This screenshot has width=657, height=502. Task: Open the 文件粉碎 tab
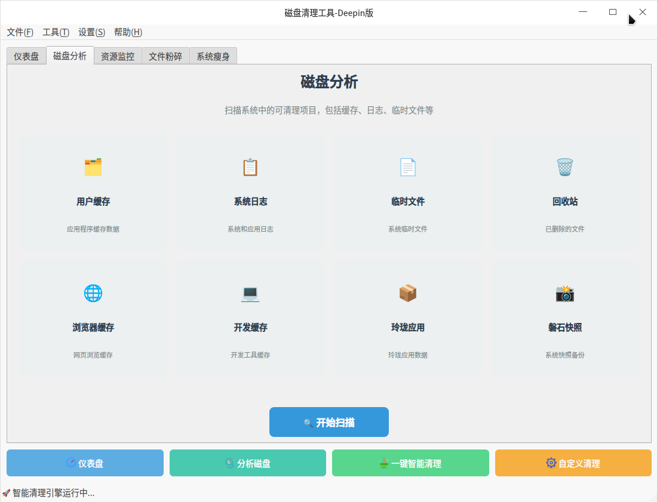(165, 56)
